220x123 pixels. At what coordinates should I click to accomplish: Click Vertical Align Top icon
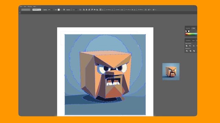point(92,10)
